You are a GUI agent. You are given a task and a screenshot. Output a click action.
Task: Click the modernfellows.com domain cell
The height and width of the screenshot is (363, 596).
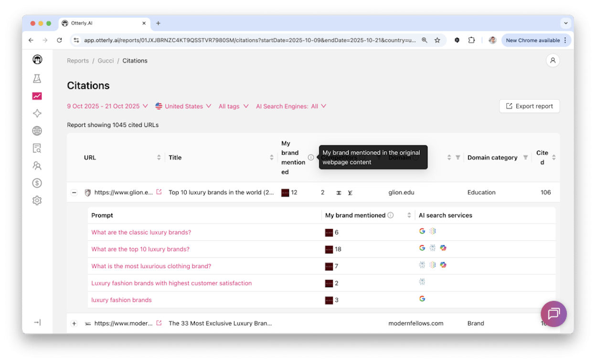(415, 323)
